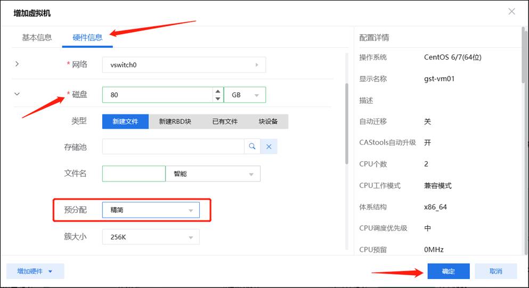Image resolution: width=529 pixels, height=288 pixels.
Task: Open the 增加硬件 button menu
Action: click(x=35, y=271)
